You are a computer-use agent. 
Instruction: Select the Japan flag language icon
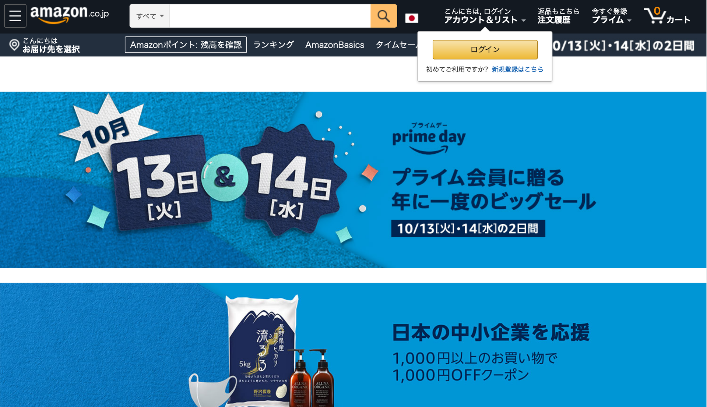(411, 18)
